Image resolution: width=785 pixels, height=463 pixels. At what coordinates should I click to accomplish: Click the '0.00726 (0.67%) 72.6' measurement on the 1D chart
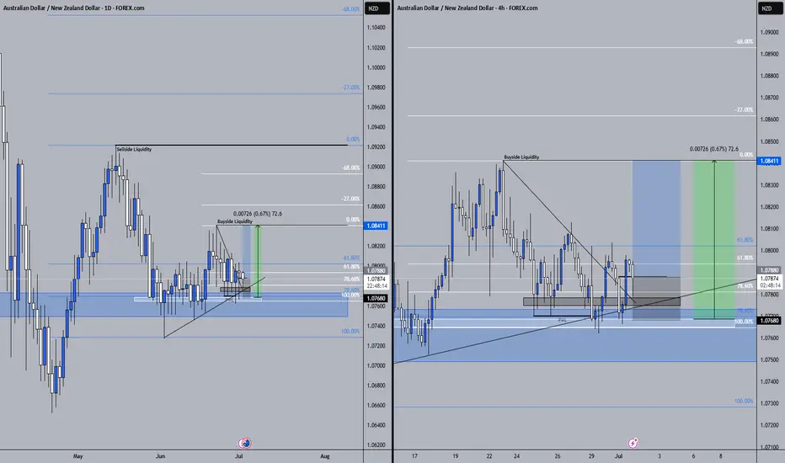(258, 214)
